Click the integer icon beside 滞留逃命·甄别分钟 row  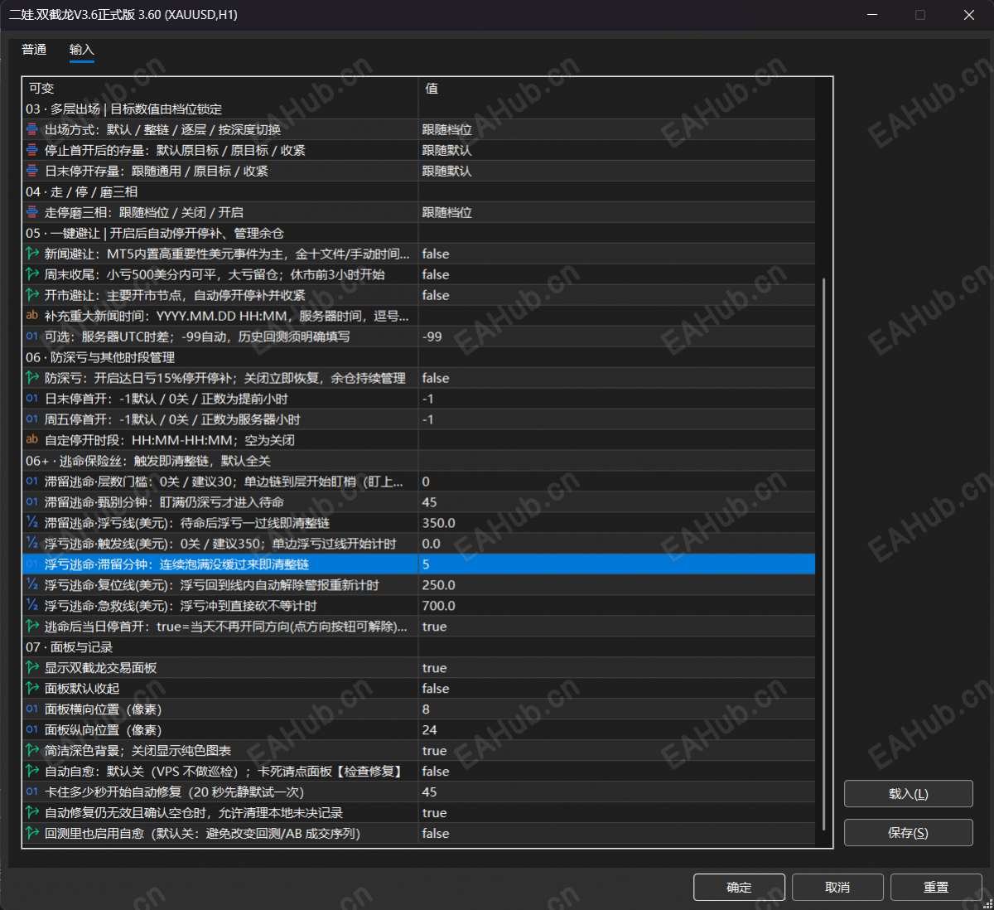pos(32,502)
